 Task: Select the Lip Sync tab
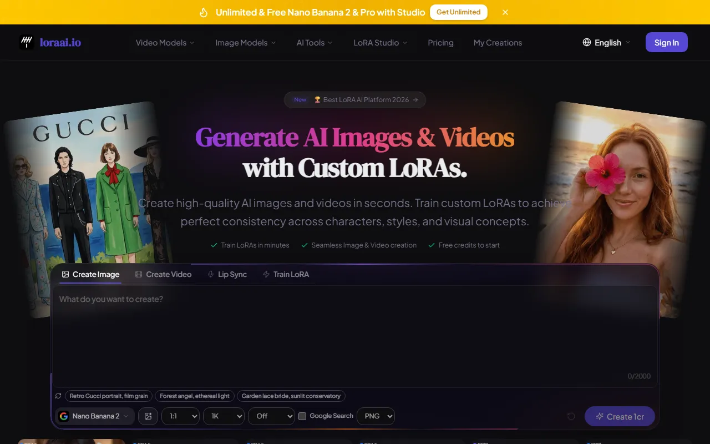[x=227, y=274]
